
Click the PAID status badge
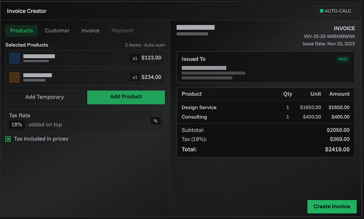click(x=343, y=59)
